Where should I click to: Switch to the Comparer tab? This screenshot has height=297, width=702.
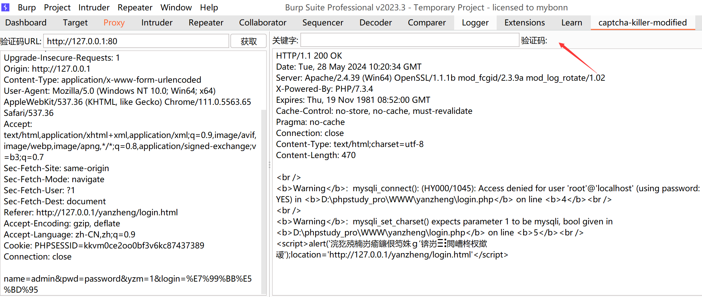point(427,22)
